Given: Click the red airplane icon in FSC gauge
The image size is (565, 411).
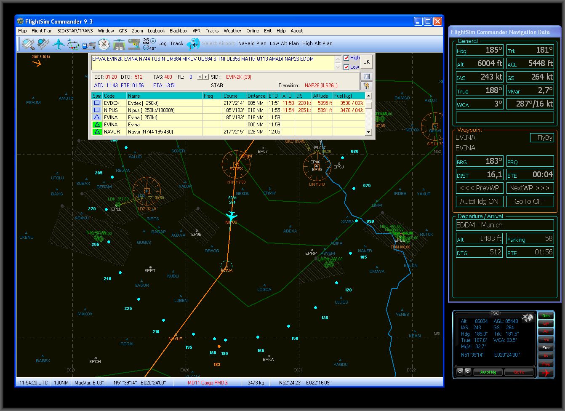Looking at the screenshot, I should [x=546, y=373].
